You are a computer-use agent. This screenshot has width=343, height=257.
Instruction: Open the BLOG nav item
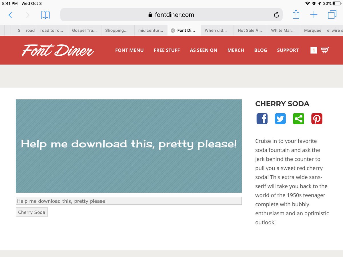click(x=260, y=50)
